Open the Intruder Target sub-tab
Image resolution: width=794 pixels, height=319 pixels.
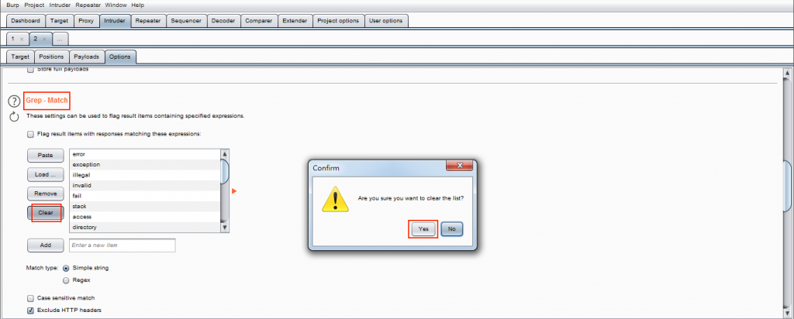(x=20, y=57)
